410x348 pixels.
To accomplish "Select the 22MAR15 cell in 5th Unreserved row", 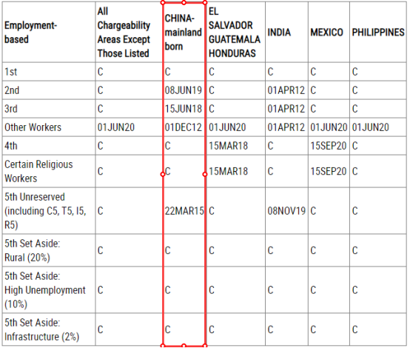I will (184, 211).
